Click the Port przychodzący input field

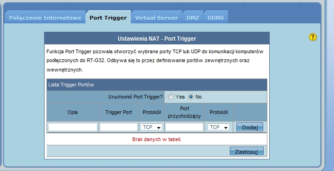tap(184, 127)
